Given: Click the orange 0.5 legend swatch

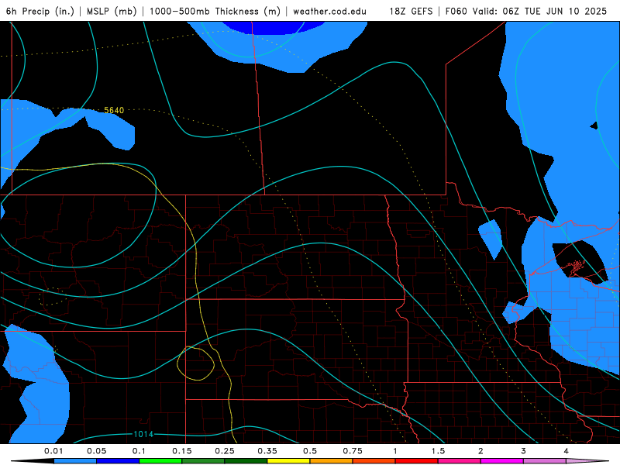Looking at the screenshot, I should [332, 461].
